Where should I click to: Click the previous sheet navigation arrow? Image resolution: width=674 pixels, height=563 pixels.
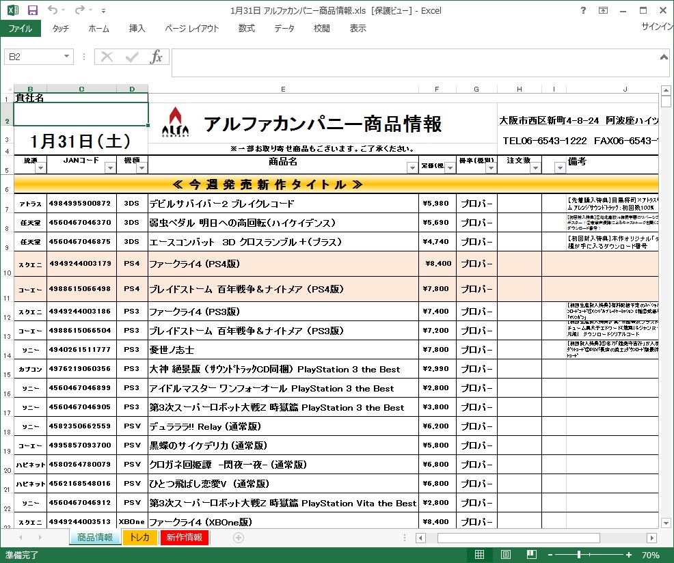[21, 537]
